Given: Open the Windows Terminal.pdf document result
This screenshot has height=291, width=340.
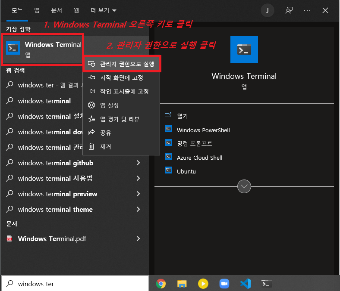Looking at the screenshot, I should (75, 238).
